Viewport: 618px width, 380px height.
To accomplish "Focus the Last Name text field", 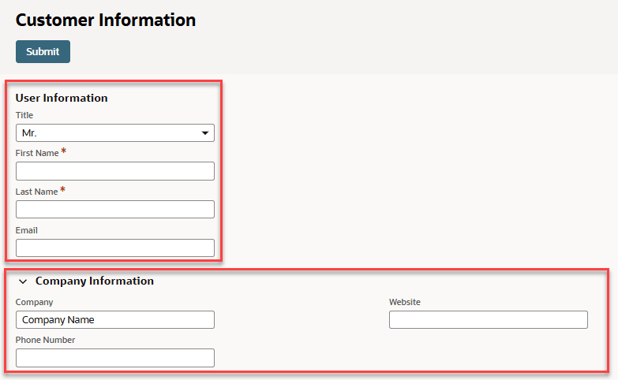I will [115, 209].
